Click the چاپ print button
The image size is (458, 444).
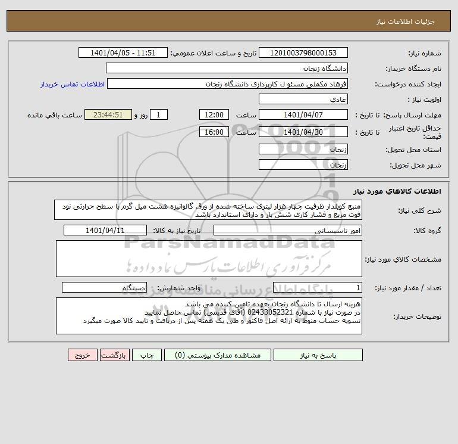[147, 355]
